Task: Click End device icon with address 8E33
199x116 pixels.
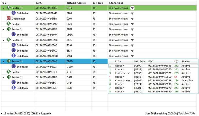Action: coord(13,50)
